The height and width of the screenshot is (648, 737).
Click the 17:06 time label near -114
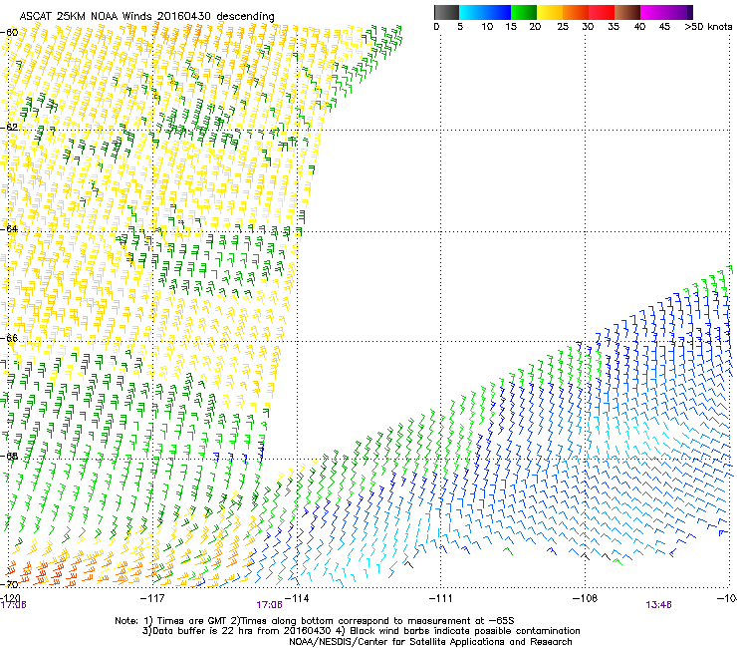click(x=269, y=605)
